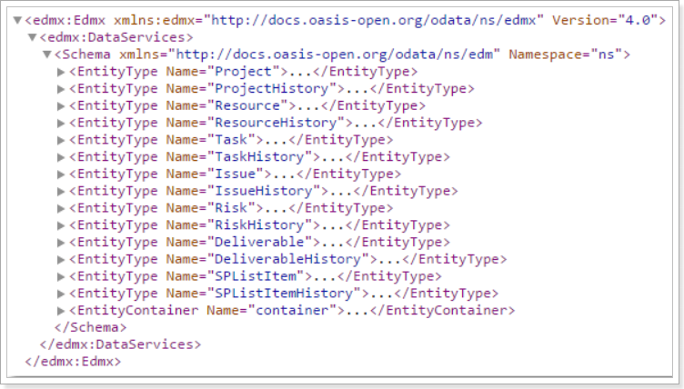Collapse the edmx:Edmx root node
The height and width of the screenshot is (389, 684).
[18, 20]
